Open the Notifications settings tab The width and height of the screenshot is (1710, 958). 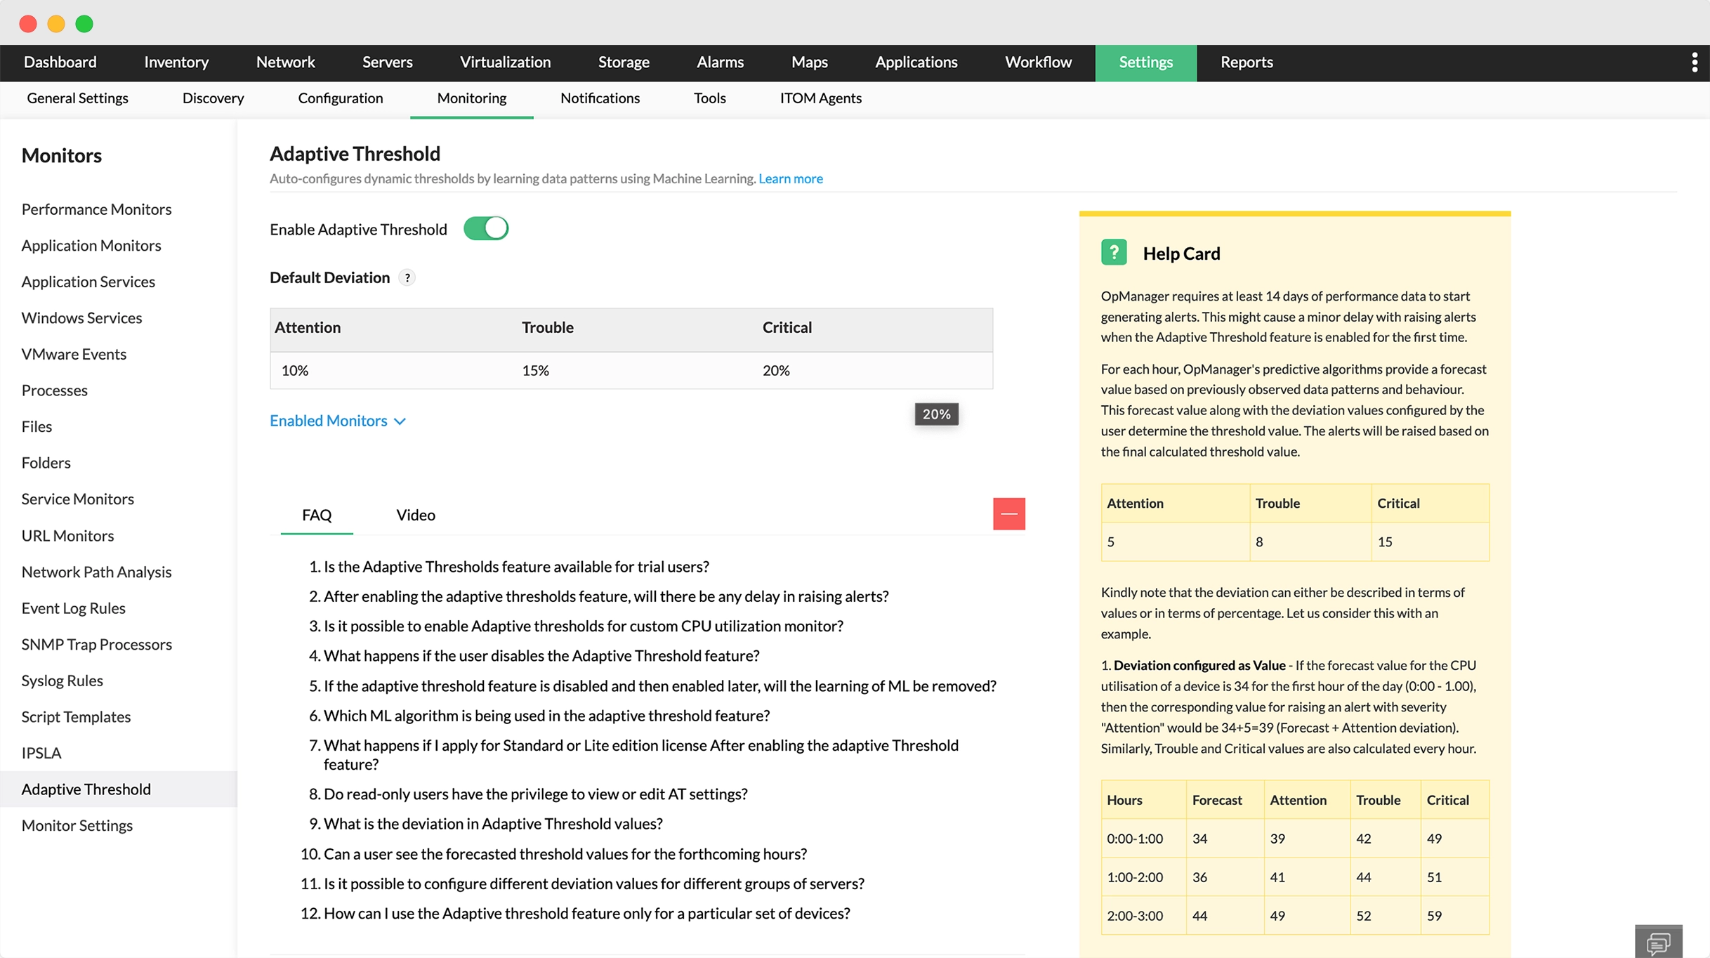point(600,98)
